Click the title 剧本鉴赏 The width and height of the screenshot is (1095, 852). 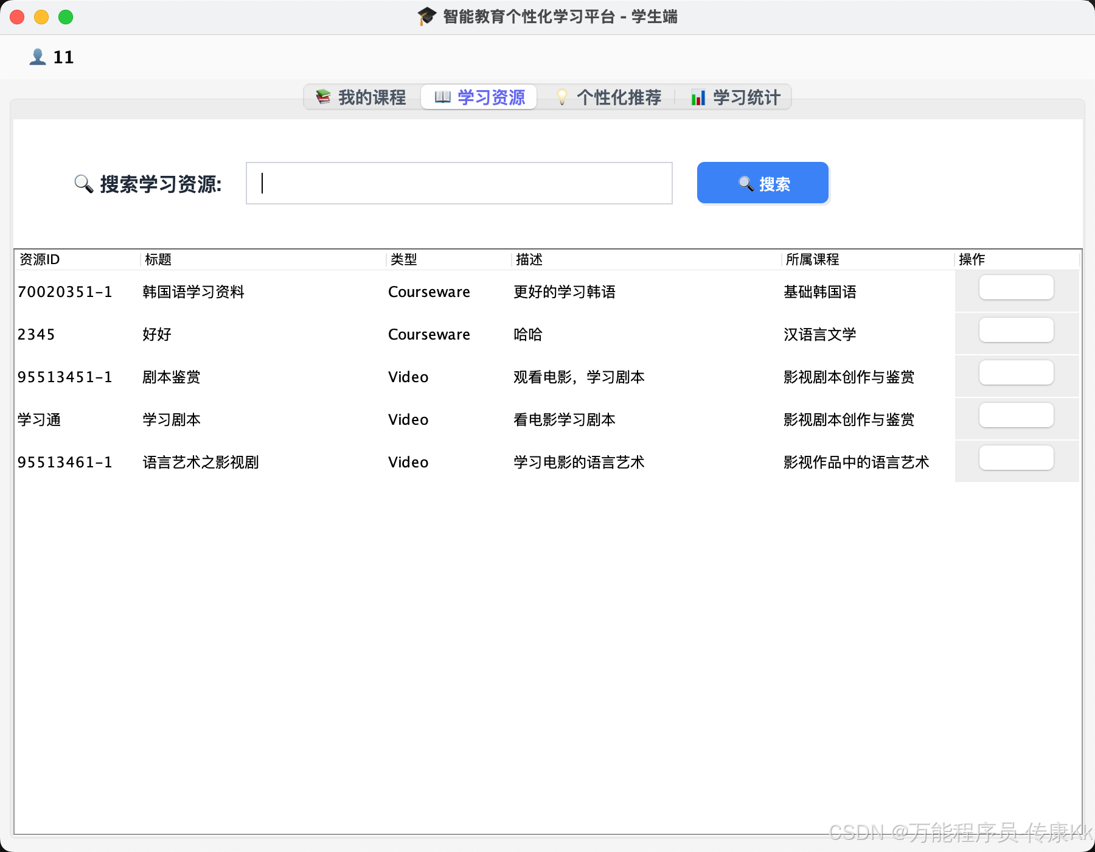[x=172, y=377]
